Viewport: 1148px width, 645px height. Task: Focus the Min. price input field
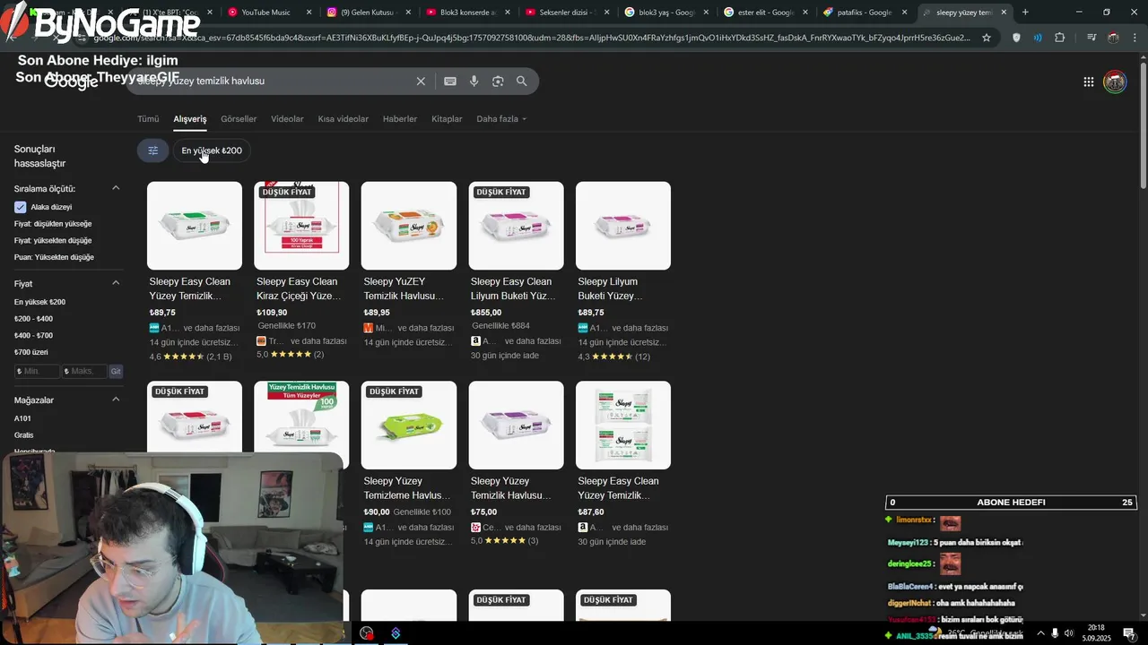[x=37, y=371]
